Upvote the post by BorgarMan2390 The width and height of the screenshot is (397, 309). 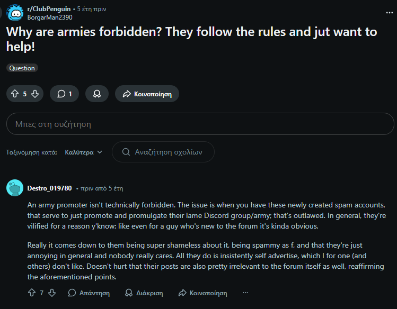point(14,94)
